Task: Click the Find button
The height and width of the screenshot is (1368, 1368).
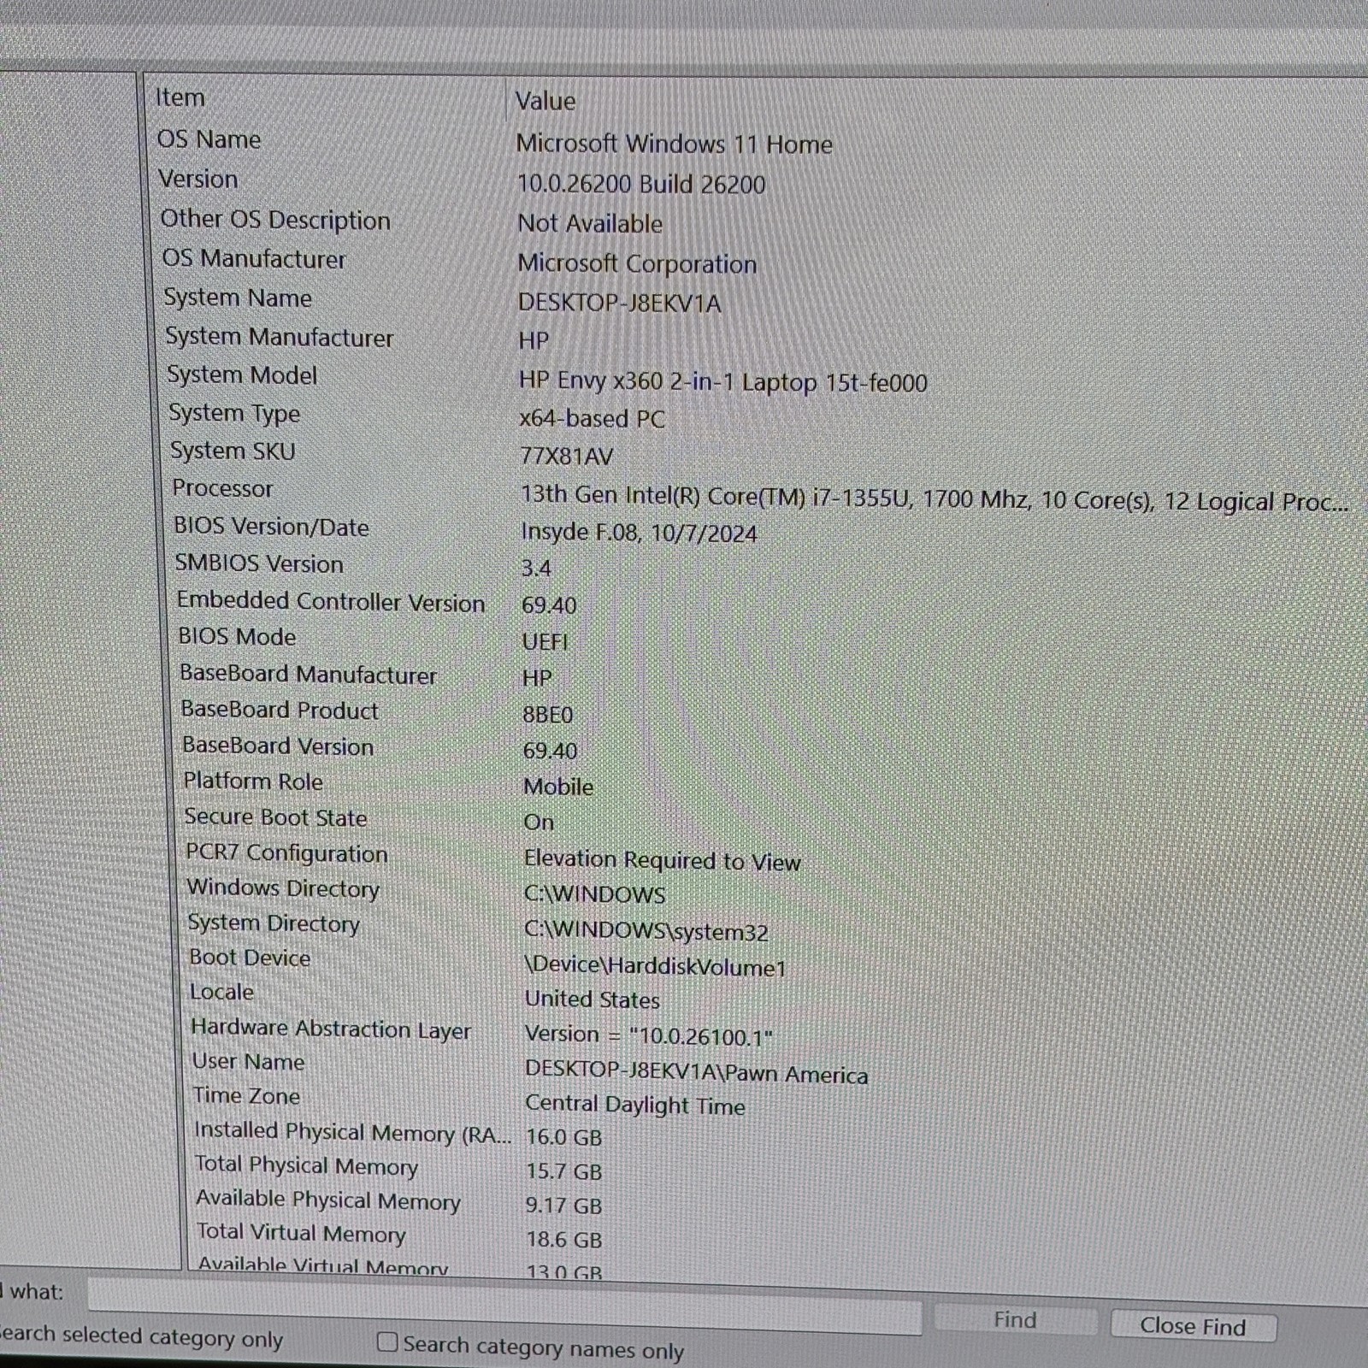Action: [1015, 1320]
